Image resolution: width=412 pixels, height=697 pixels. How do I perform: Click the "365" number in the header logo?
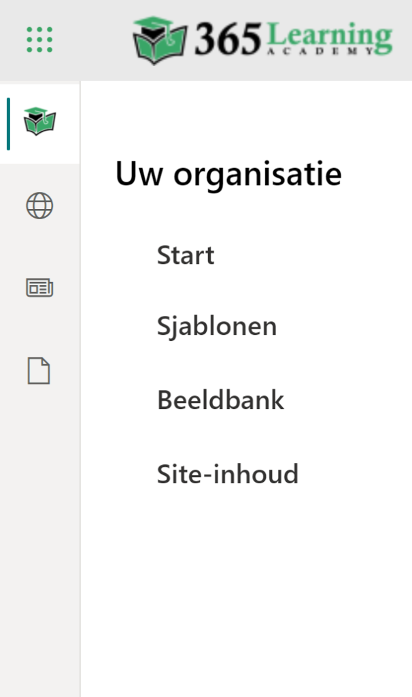pos(228,39)
